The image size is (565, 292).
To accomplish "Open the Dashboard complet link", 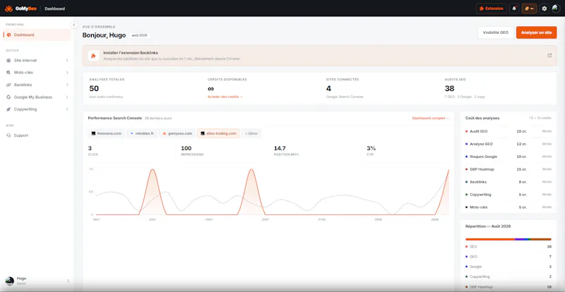I will (x=431, y=118).
